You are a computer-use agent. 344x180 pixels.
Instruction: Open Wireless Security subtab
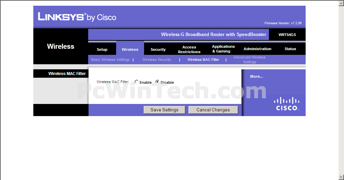click(x=157, y=60)
